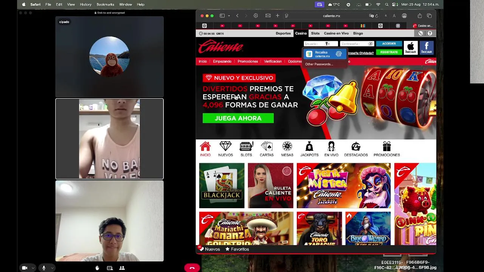Toggle the camera in the call window
This screenshot has height=272, width=484.
pos(25,268)
